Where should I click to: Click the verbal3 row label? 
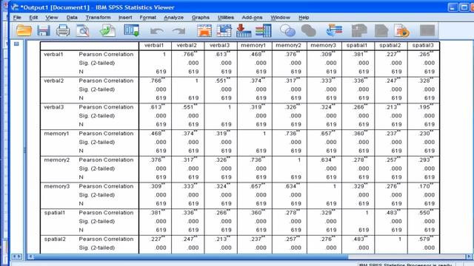click(x=54, y=107)
